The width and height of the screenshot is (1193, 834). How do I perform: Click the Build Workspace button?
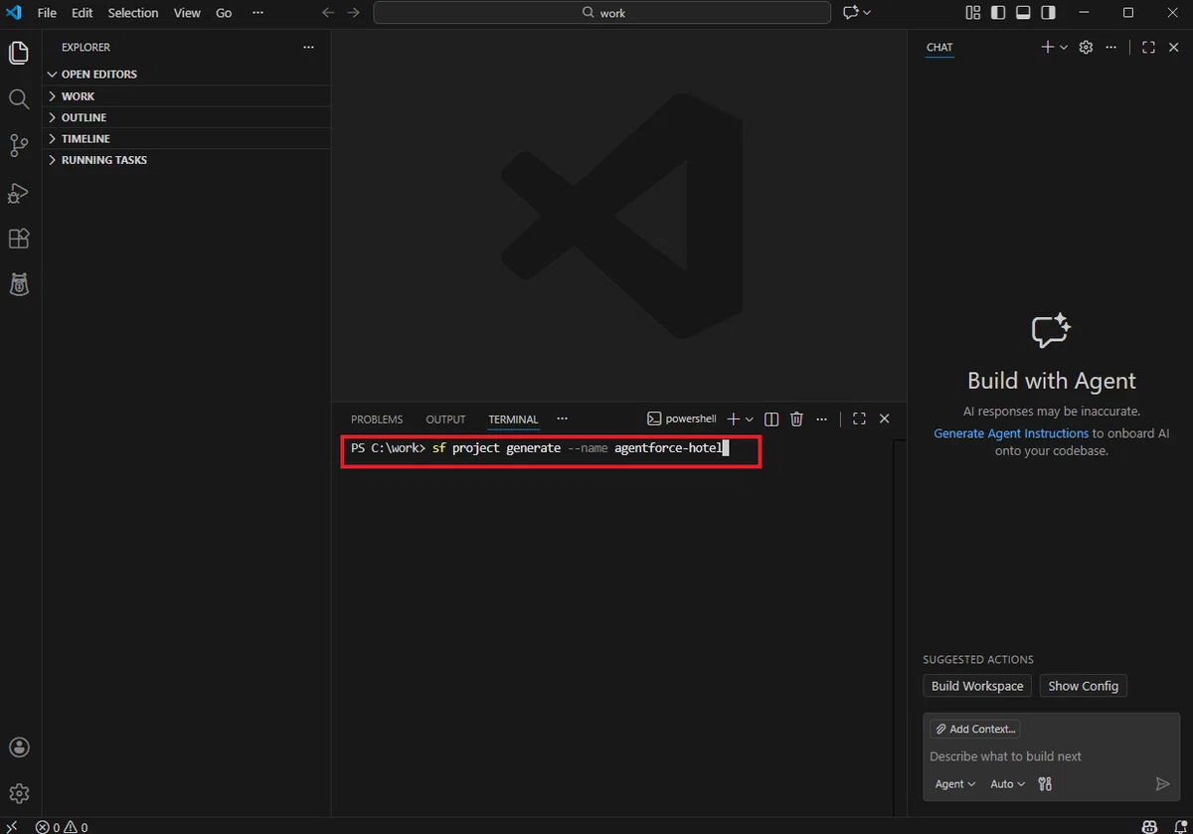[977, 686]
